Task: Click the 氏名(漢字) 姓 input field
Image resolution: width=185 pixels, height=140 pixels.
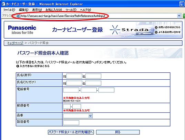Action: tap(74, 76)
